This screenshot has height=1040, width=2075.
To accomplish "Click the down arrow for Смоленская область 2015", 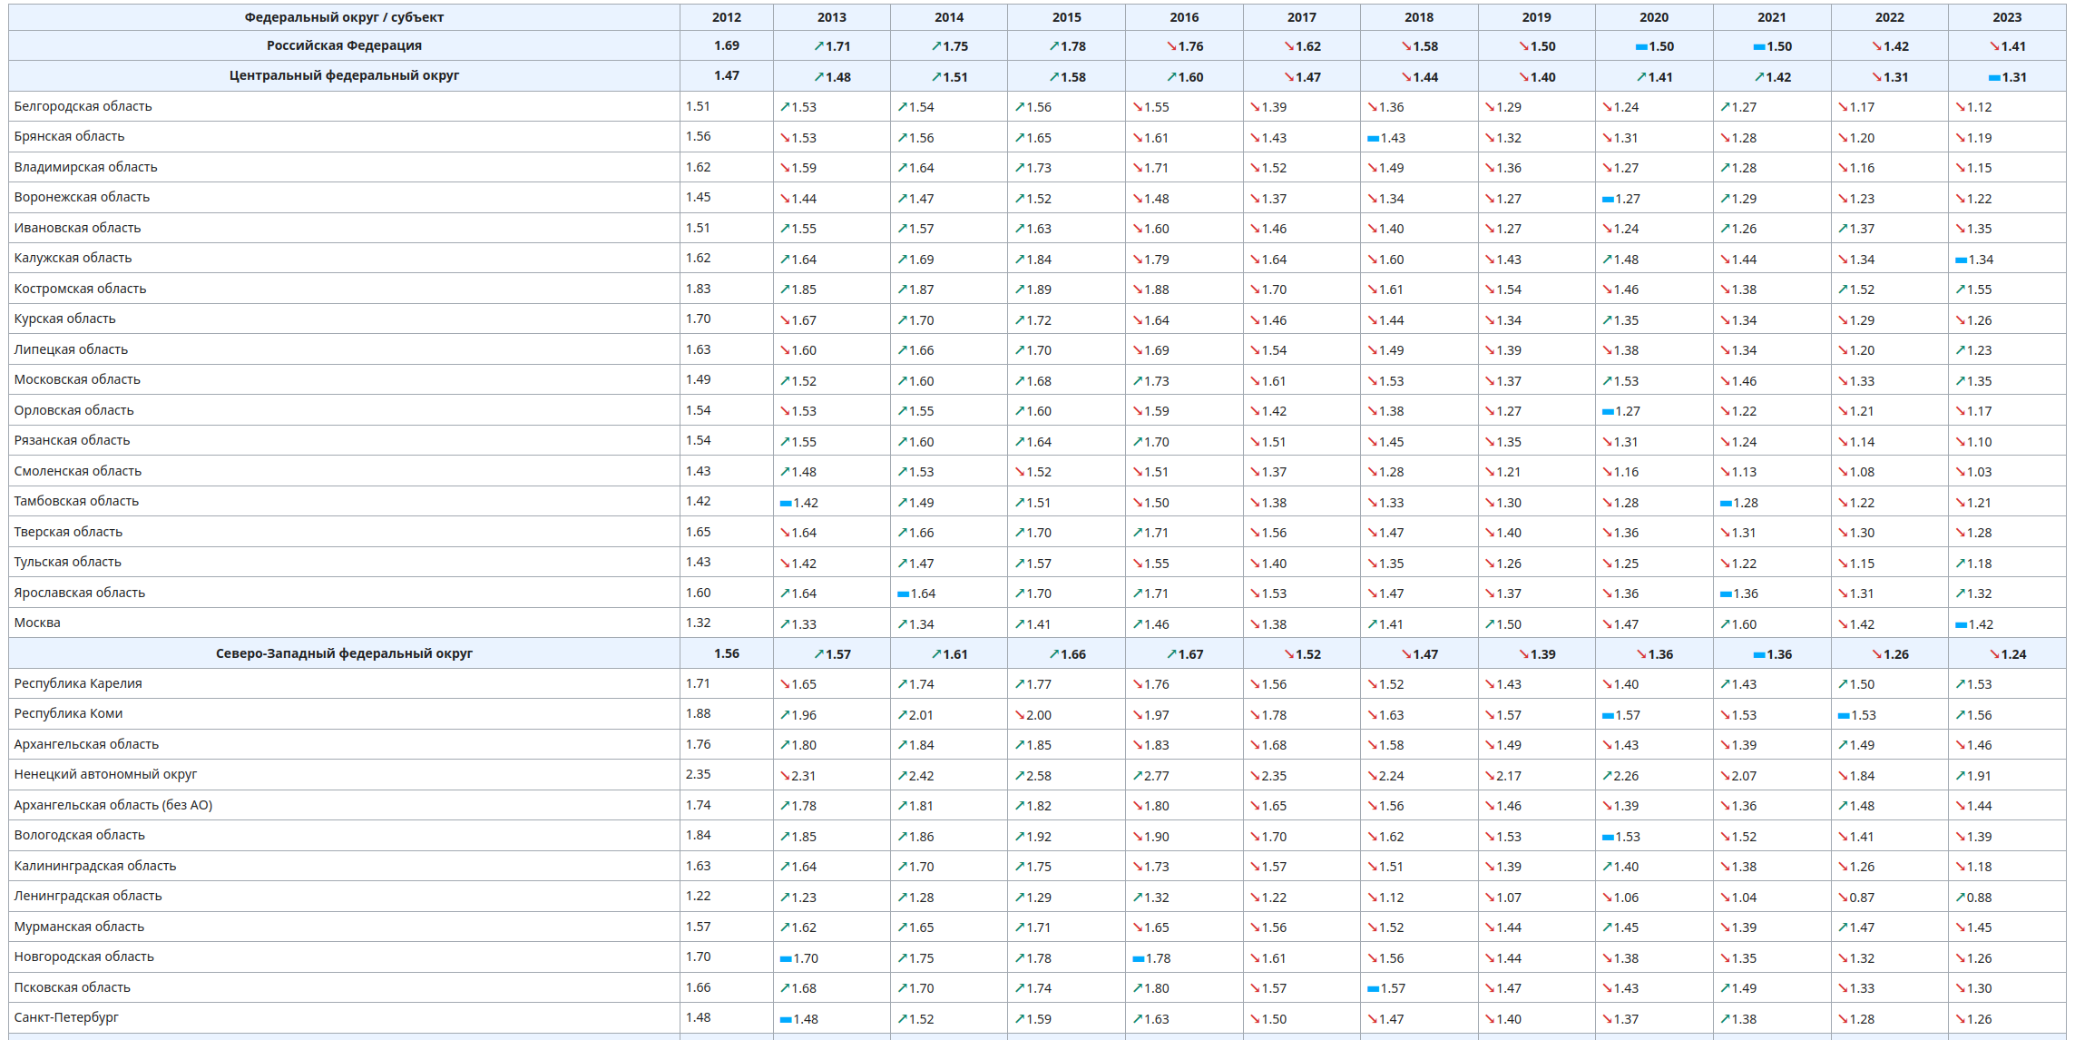I will pyautogui.click(x=1020, y=472).
